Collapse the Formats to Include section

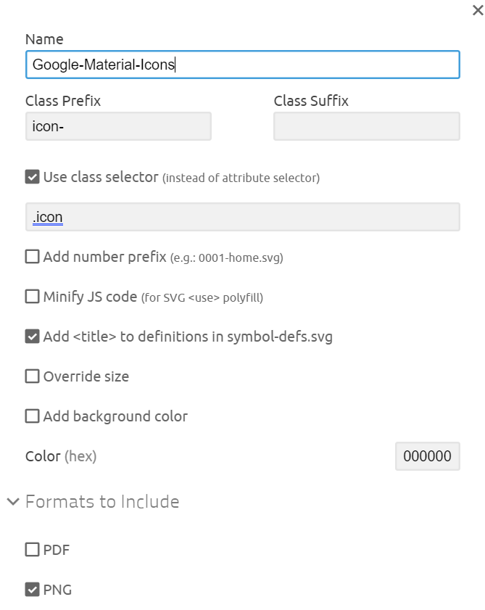pos(13,502)
